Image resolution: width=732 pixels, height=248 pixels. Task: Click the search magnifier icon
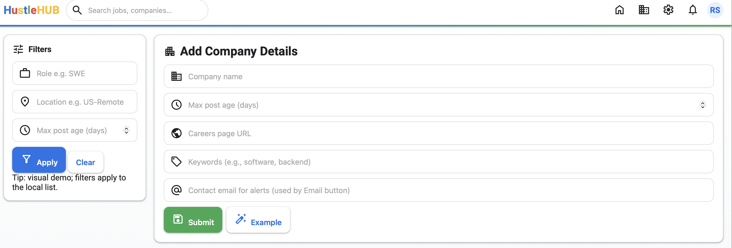click(77, 10)
